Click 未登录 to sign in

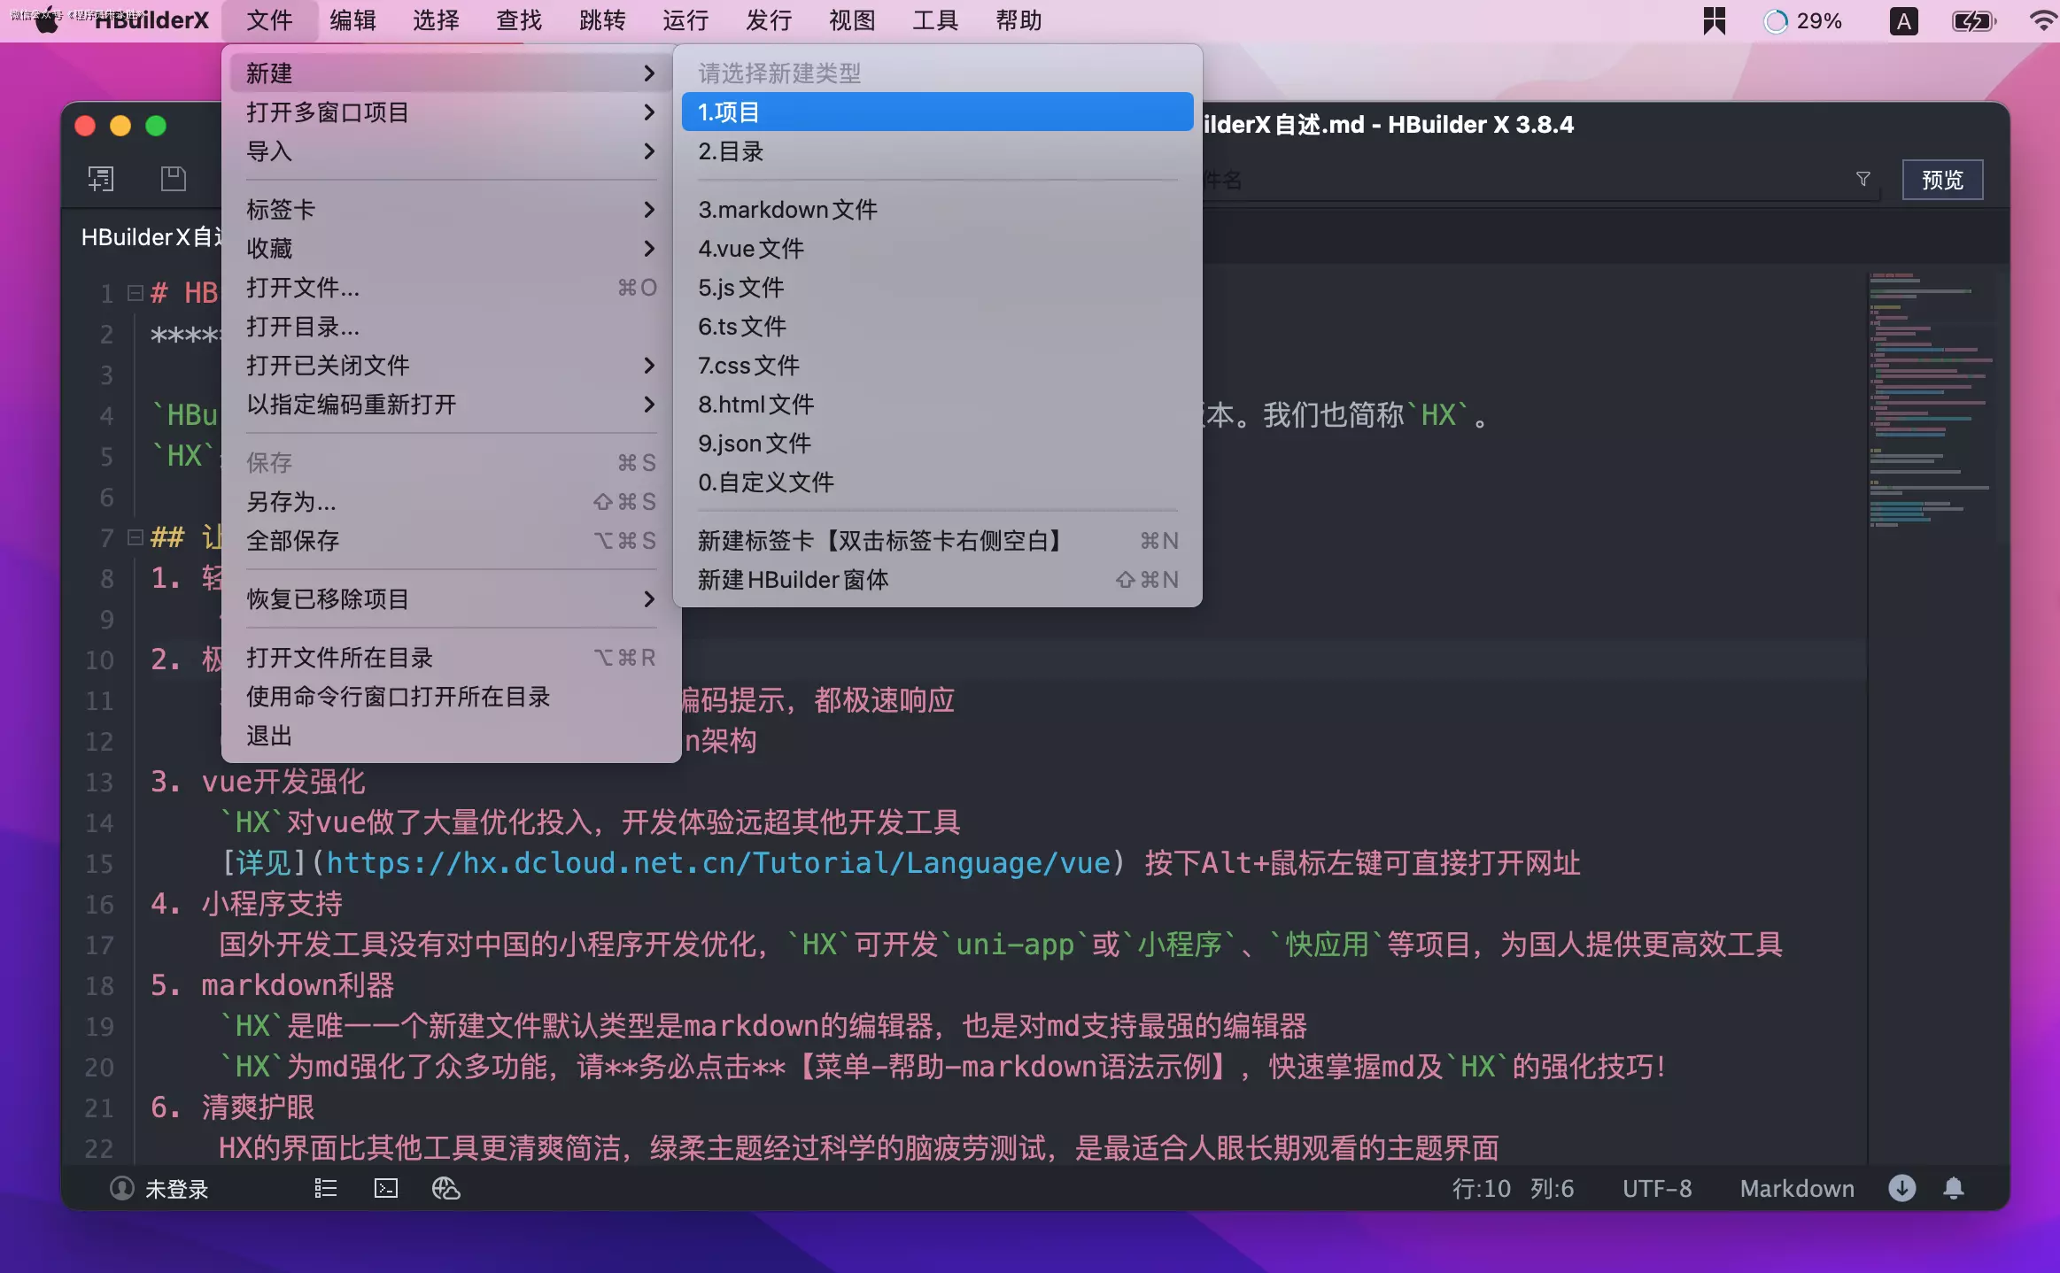click(x=175, y=1189)
